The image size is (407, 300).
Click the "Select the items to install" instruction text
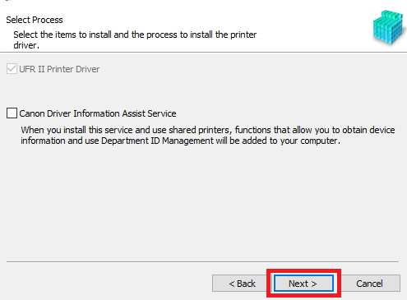click(135, 39)
